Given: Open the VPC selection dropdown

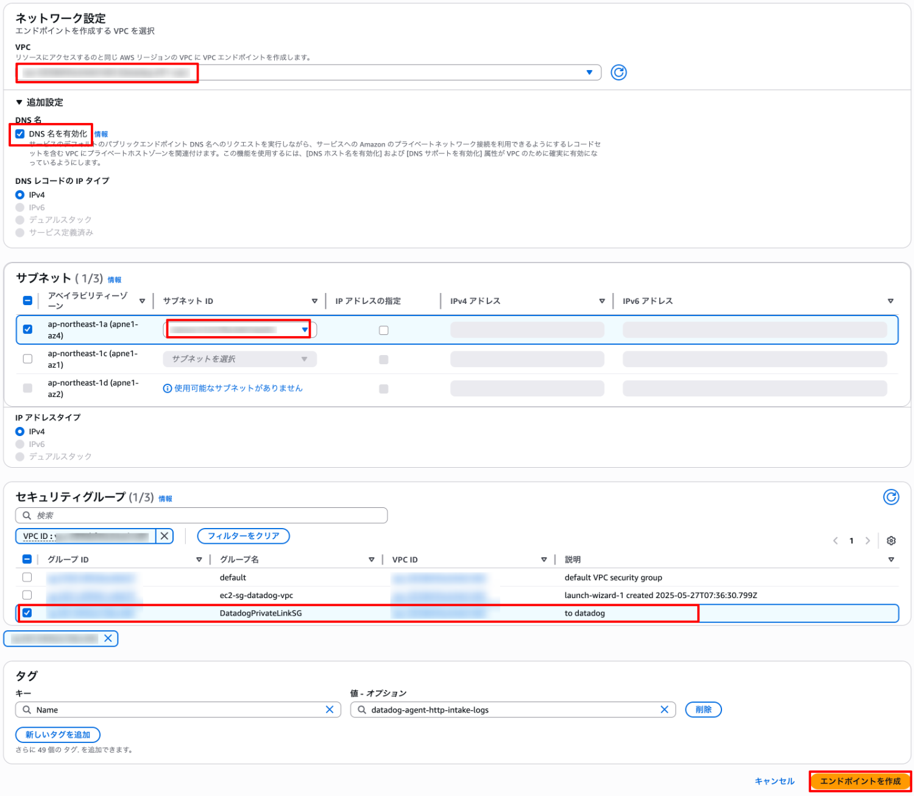Looking at the screenshot, I should (308, 72).
